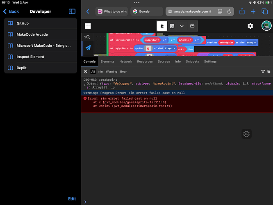
Task: Open the MakeCode settings gear
Action: pos(250,26)
